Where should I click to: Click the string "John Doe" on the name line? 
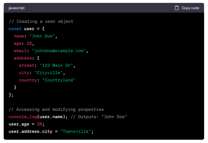[42, 36]
